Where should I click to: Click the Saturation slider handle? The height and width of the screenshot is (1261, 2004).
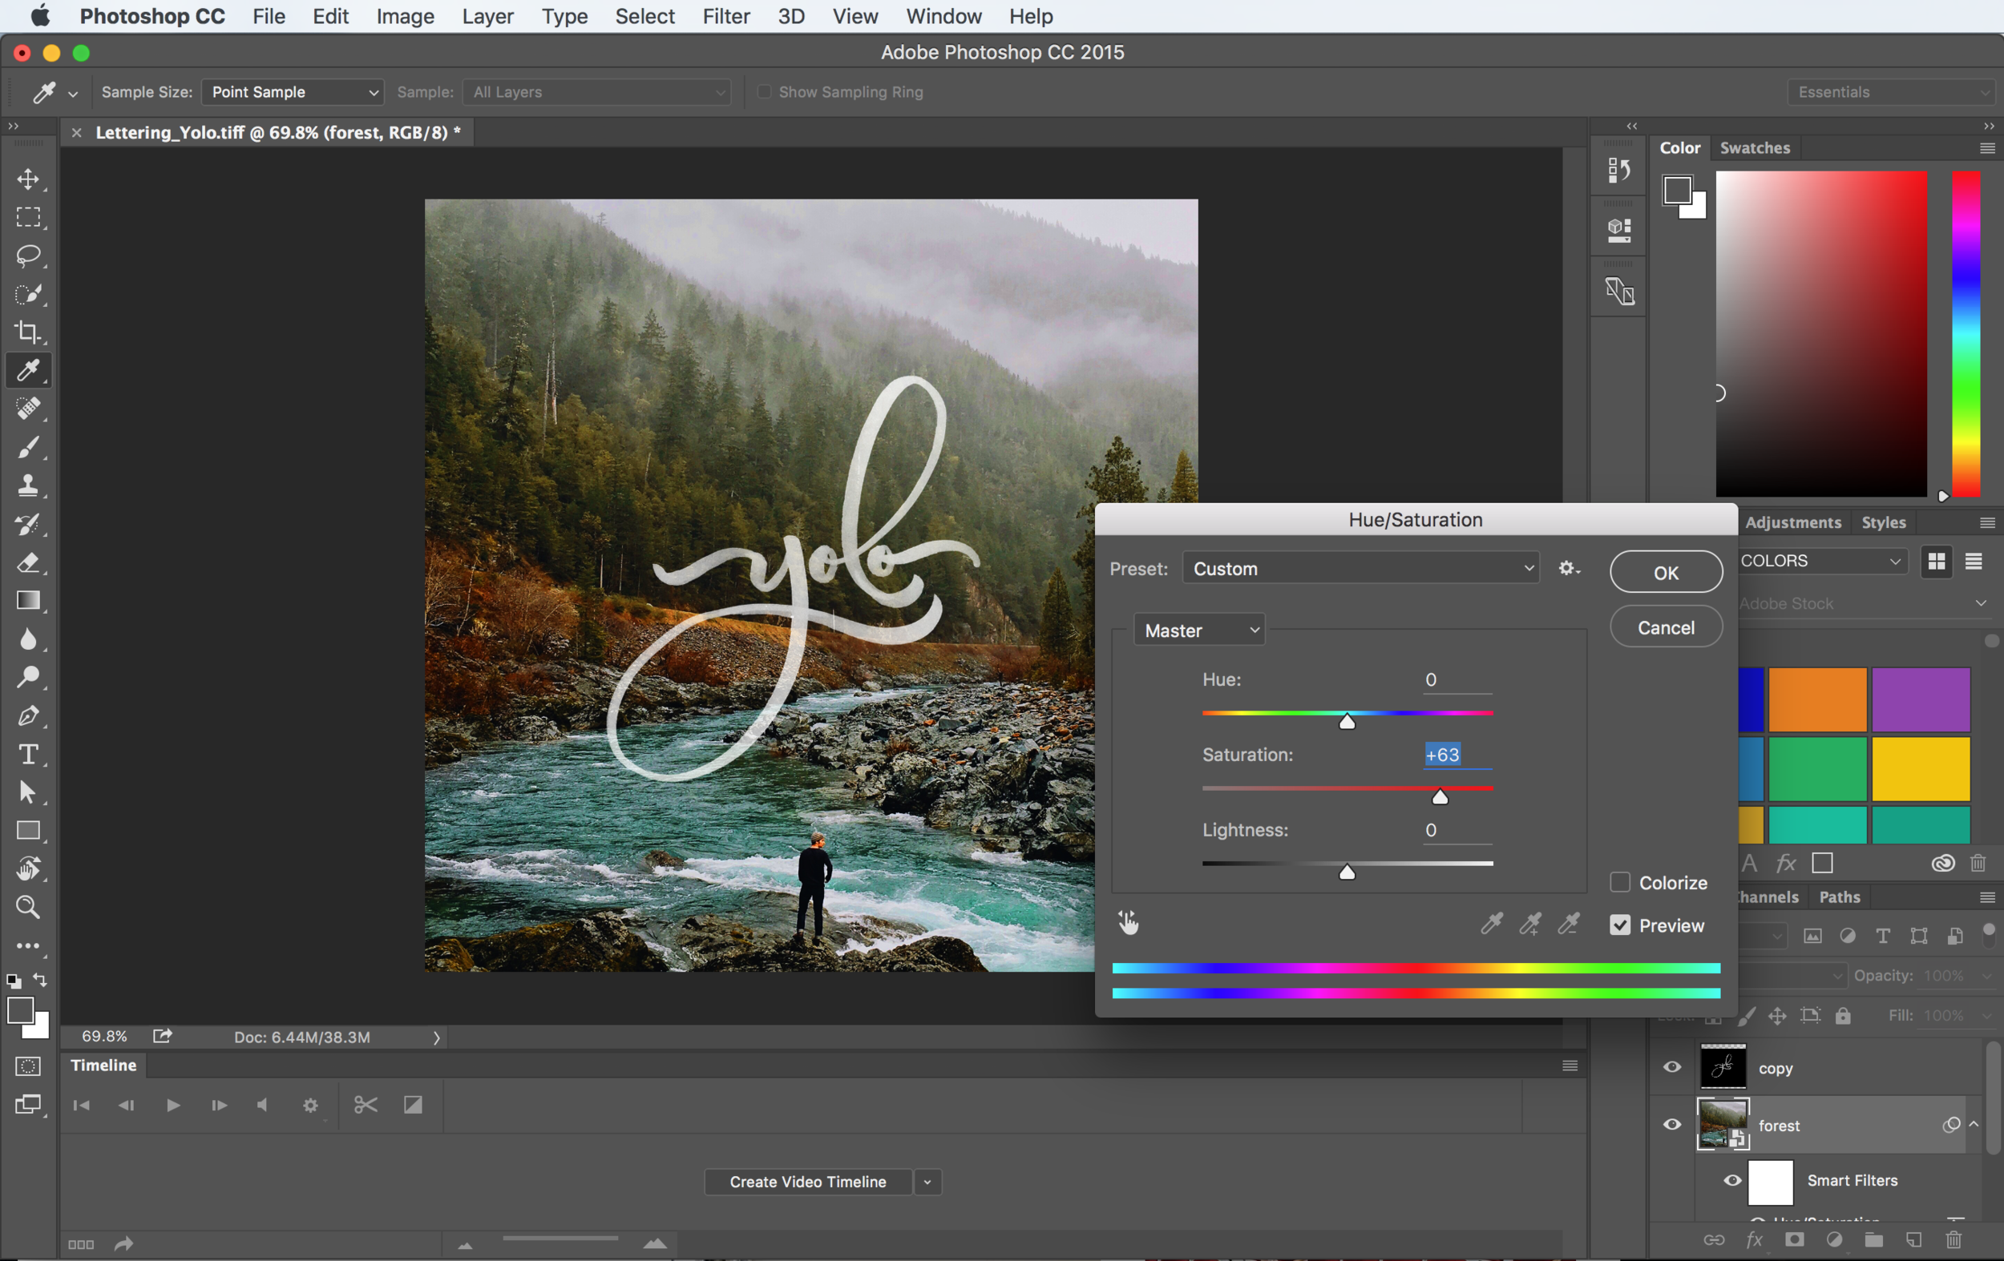pos(1440,797)
